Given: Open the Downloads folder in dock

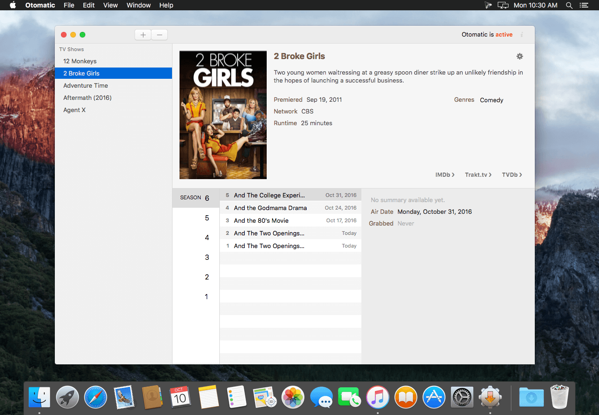Looking at the screenshot, I should 532,398.
